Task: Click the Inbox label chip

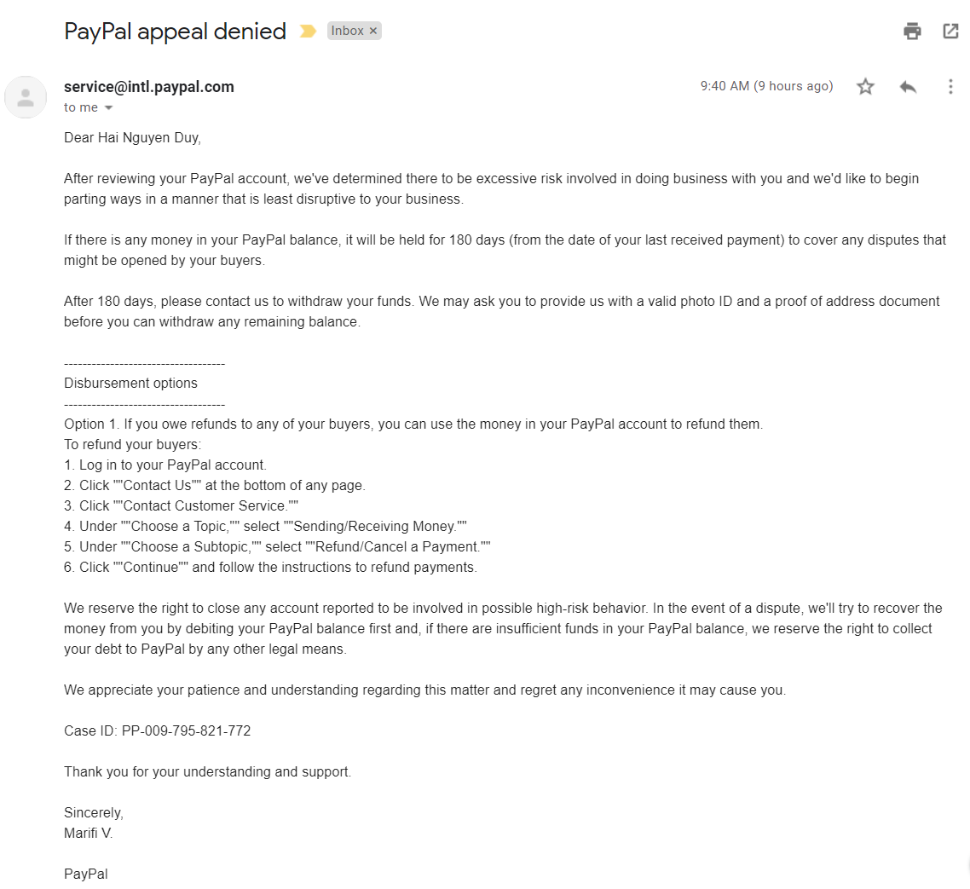Action: (x=347, y=31)
